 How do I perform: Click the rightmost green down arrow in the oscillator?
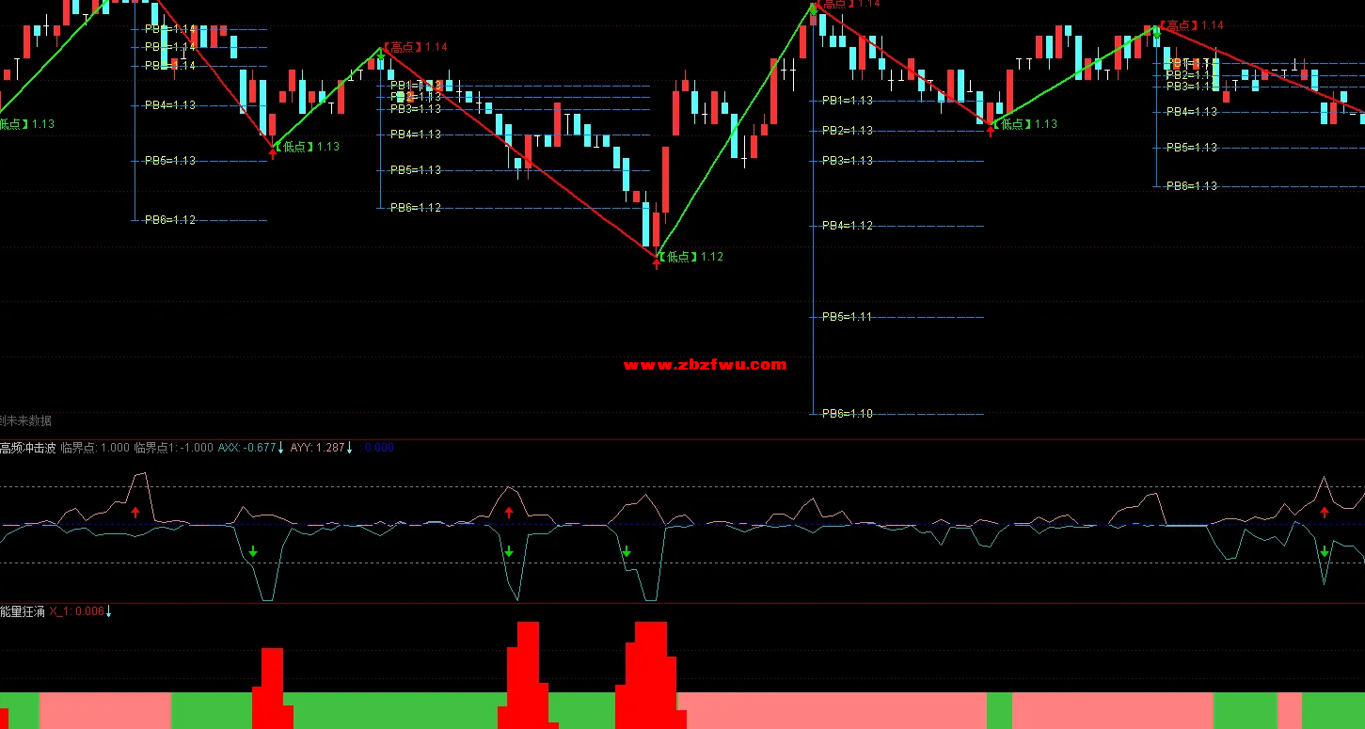click(x=1325, y=551)
